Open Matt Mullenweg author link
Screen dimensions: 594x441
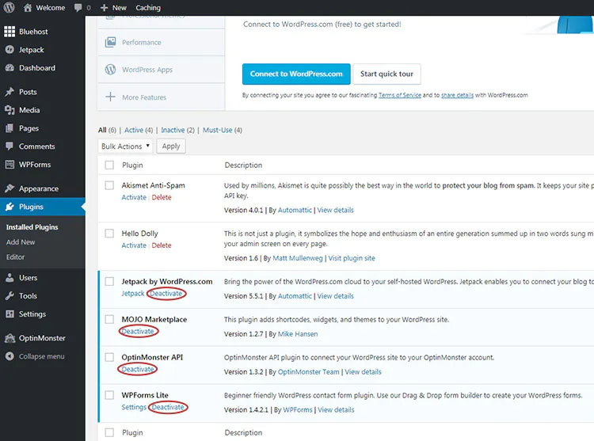tap(298, 258)
